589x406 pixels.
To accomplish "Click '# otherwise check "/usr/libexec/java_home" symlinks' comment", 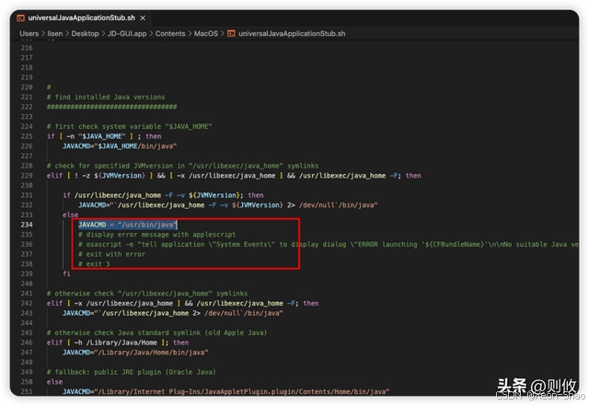I will (x=147, y=293).
